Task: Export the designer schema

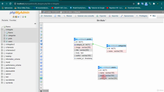Action: [x=41, y=81]
